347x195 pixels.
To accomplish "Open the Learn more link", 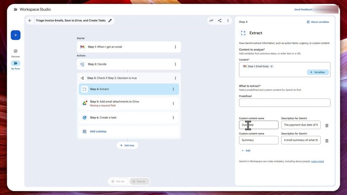I will (317, 161).
